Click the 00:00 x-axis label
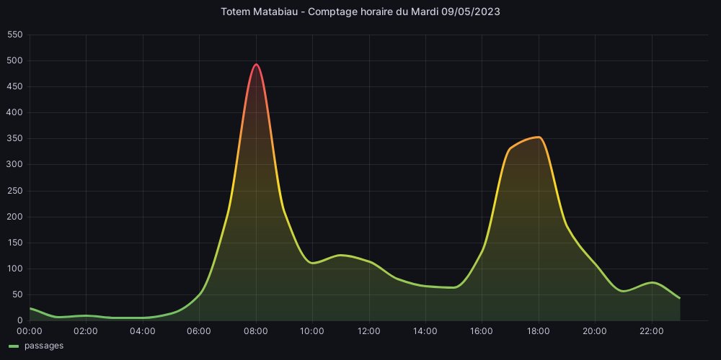The height and width of the screenshot is (360, 721). coord(30,330)
